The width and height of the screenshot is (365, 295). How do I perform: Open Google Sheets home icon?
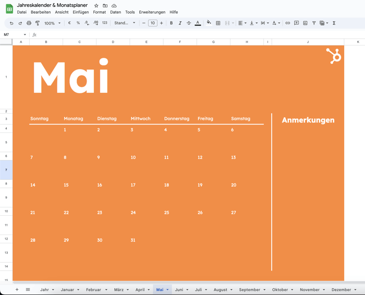point(9,9)
